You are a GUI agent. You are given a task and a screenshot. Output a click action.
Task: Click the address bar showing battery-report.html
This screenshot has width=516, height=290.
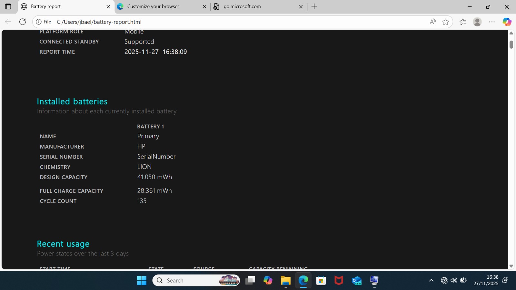(226, 22)
